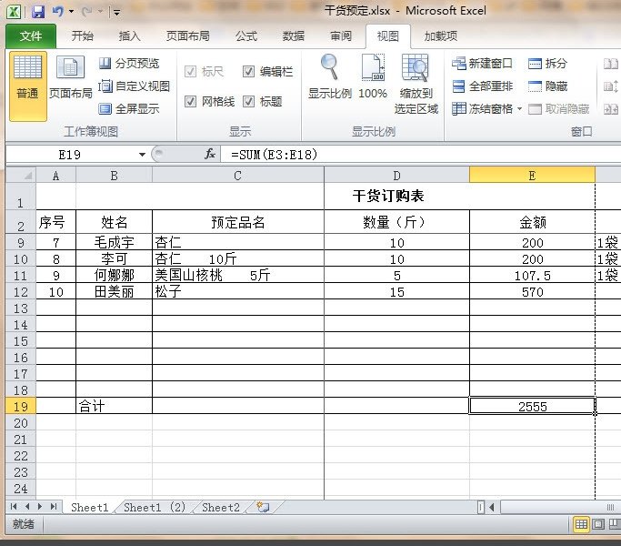Click the 合计 total label cell
The width and height of the screenshot is (621, 546).
tap(114, 406)
